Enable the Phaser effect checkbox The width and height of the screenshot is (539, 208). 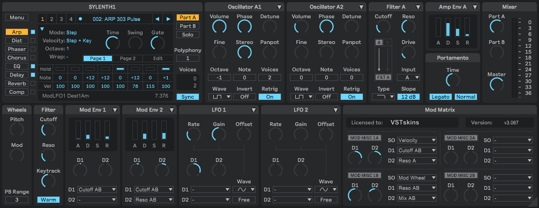coord(33,49)
